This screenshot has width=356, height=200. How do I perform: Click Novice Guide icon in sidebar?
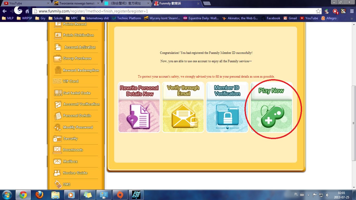point(57,173)
